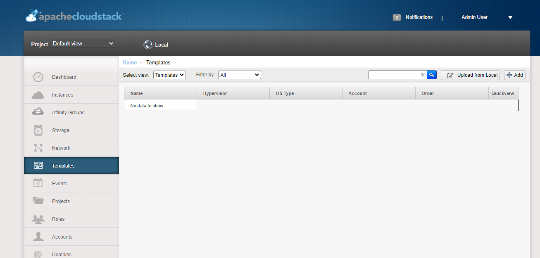Click the Add template button
This screenshot has width=540, height=258.
point(515,75)
